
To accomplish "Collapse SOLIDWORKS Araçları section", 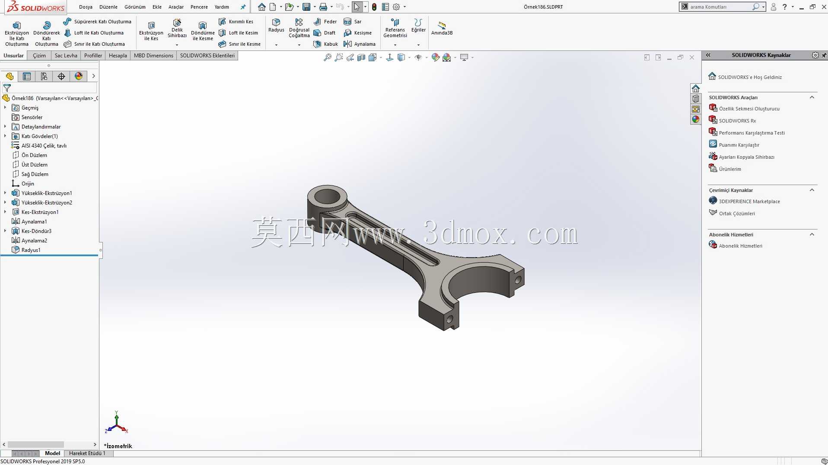I will pos(812,97).
